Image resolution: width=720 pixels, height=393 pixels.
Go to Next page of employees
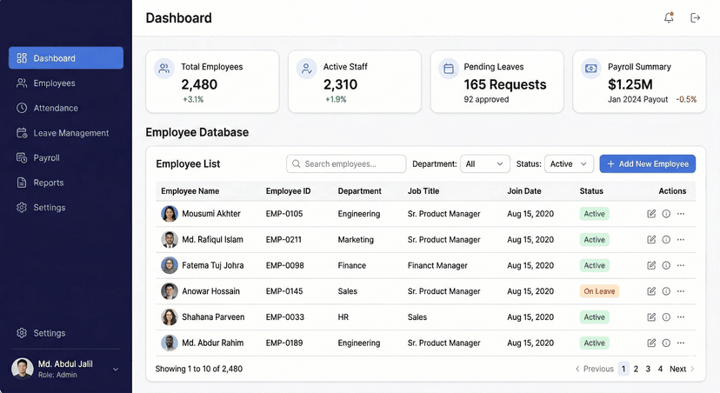coord(682,369)
